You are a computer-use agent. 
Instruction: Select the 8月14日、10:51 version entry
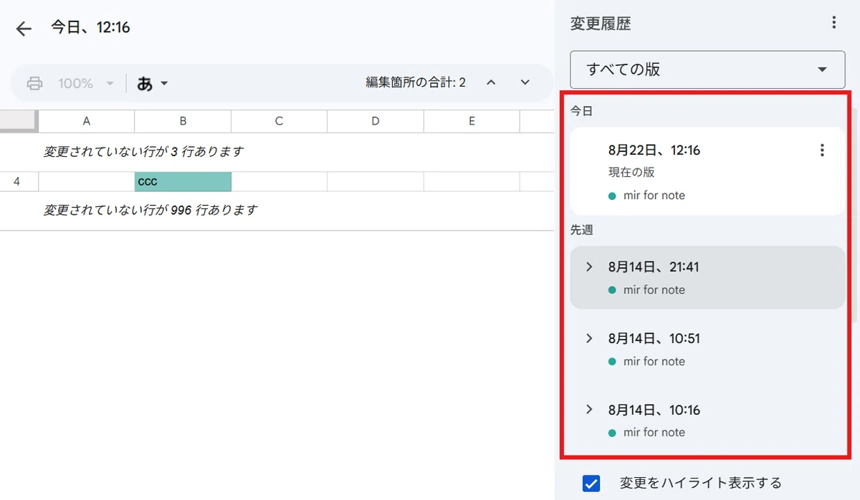click(x=707, y=349)
